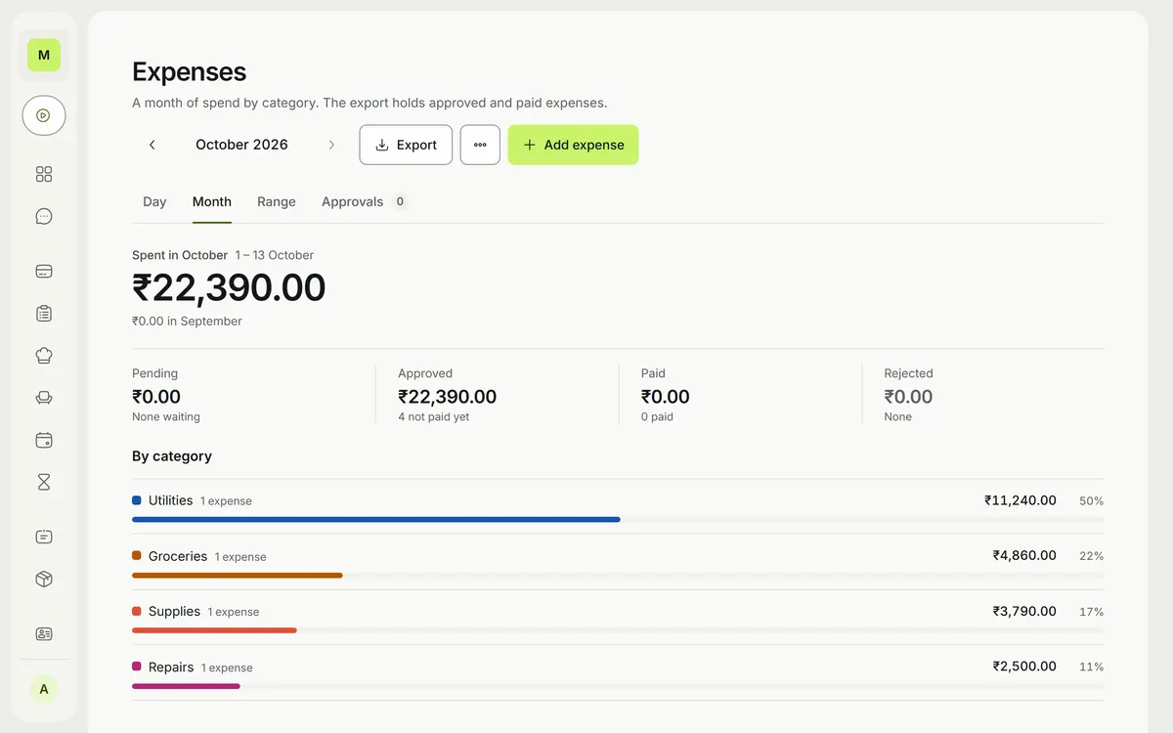
Task: Open the Groceries category row
Action: (x=618, y=562)
